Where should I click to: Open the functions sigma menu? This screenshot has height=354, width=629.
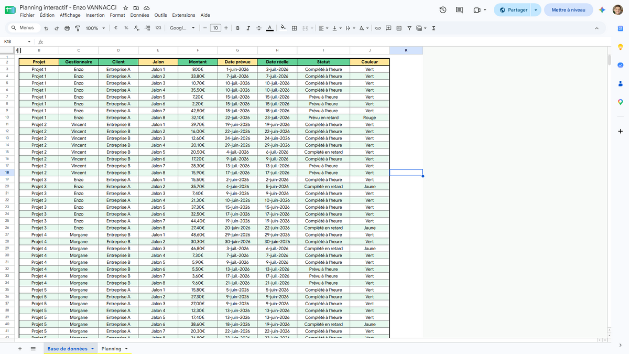[433, 28]
